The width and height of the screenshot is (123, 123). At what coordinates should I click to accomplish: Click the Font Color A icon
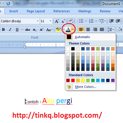click(68, 29)
